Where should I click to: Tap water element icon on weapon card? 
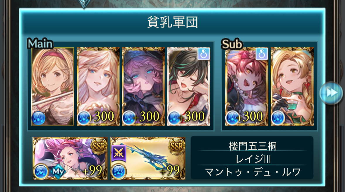(x=119, y=172)
